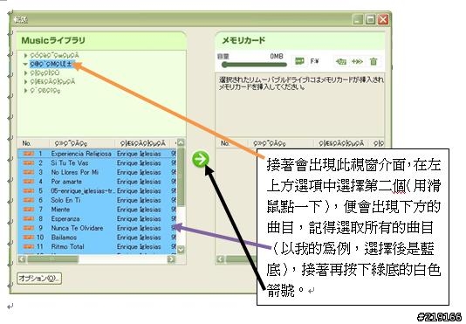Click the track icon of Si Tu Te Vas
The image size is (466, 324).
(29, 163)
